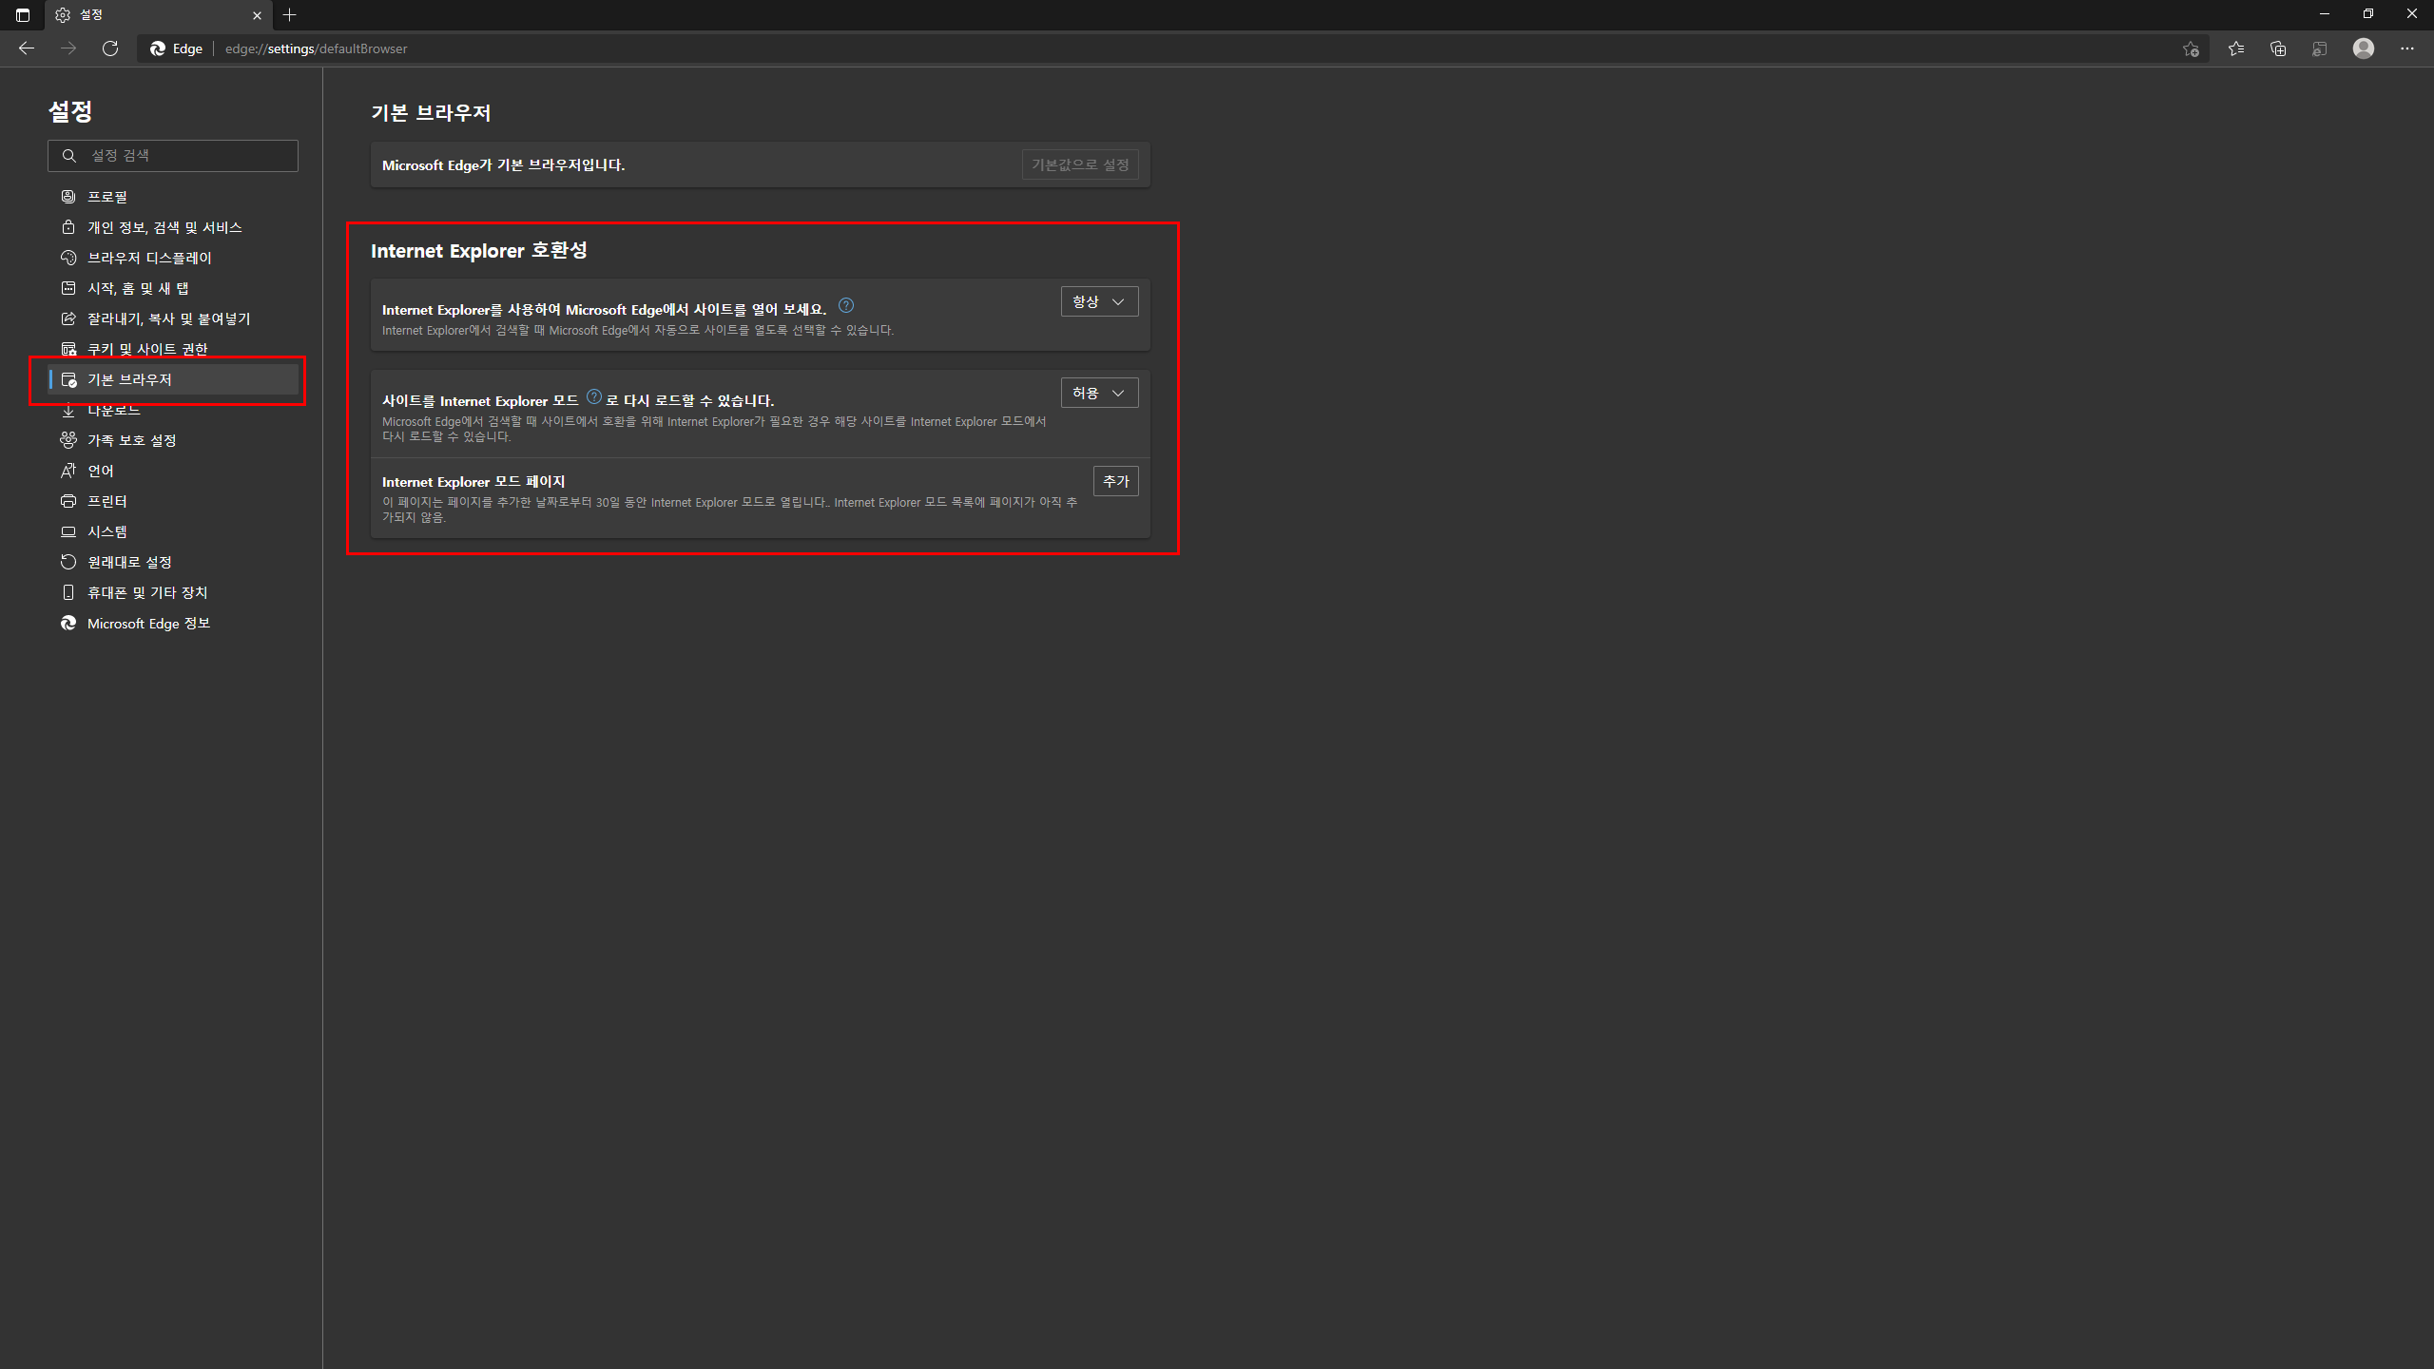The image size is (2434, 1369).
Task: Expand the 항상 dropdown
Action: (1099, 301)
